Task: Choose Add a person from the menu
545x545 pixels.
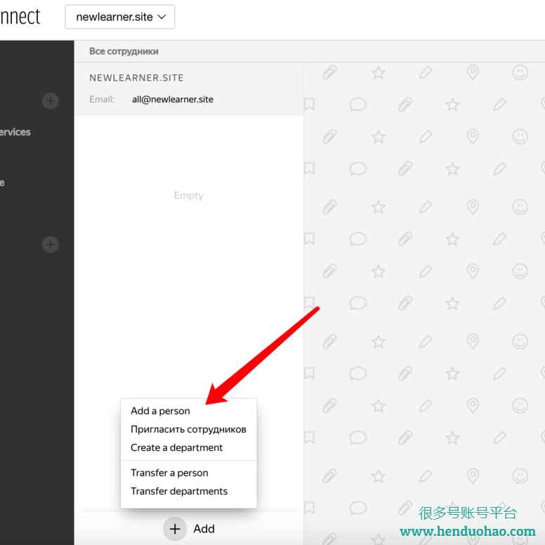Action: (x=160, y=411)
